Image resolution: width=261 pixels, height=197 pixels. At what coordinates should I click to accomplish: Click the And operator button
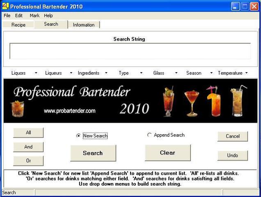click(x=28, y=147)
